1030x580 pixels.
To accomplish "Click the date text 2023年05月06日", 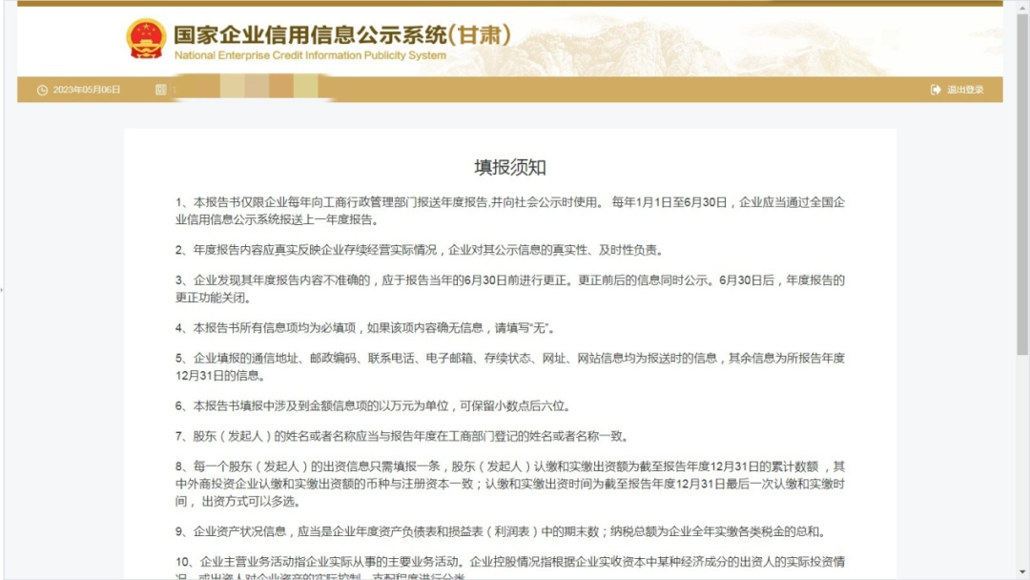I will [87, 91].
